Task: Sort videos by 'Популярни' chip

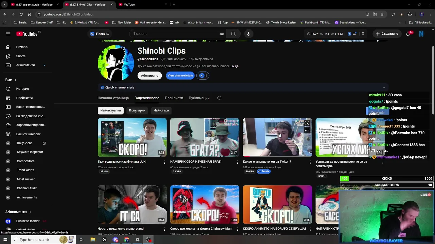Action: coord(137,110)
